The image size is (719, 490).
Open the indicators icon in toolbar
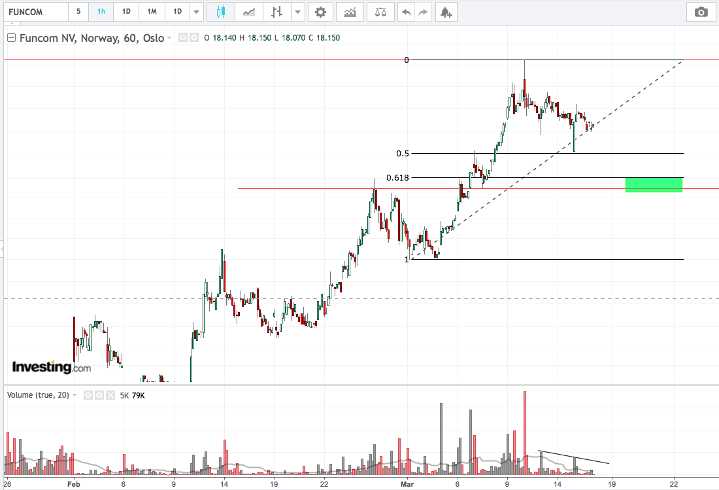pyautogui.click(x=350, y=12)
